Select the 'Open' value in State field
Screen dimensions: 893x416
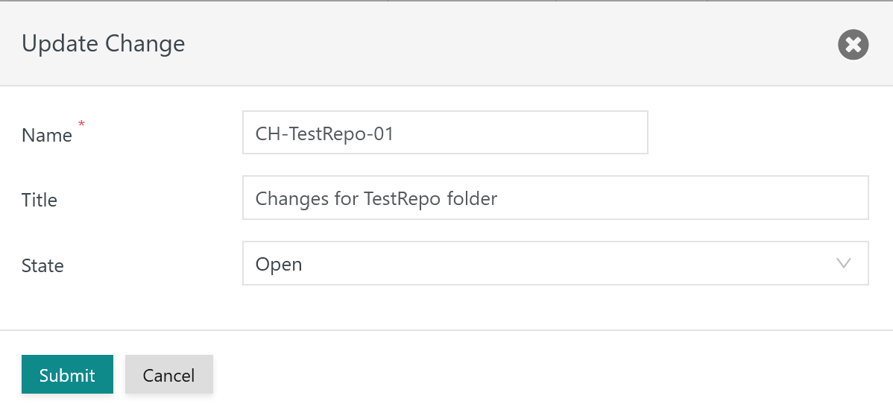(x=279, y=264)
